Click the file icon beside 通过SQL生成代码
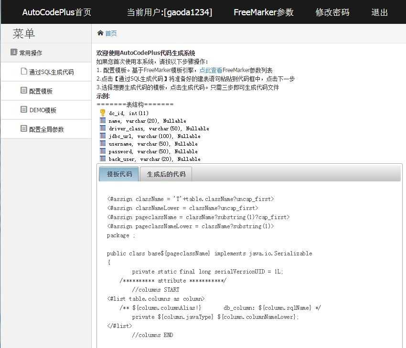This screenshot has height=348, width=406. pos(24,71)
